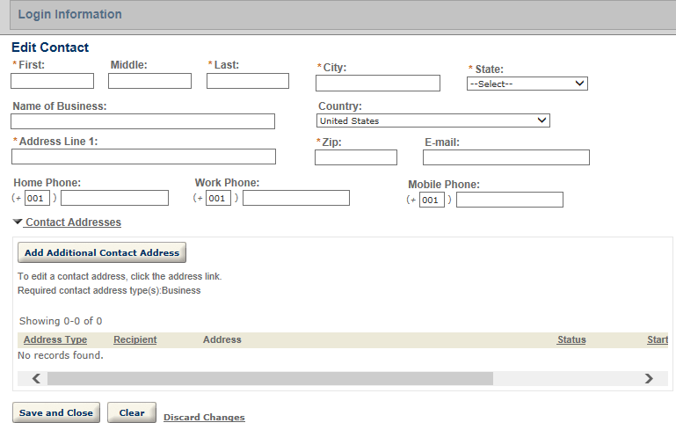Click the E-mail input field
The image size is (676, 430).
click(505, 157)
